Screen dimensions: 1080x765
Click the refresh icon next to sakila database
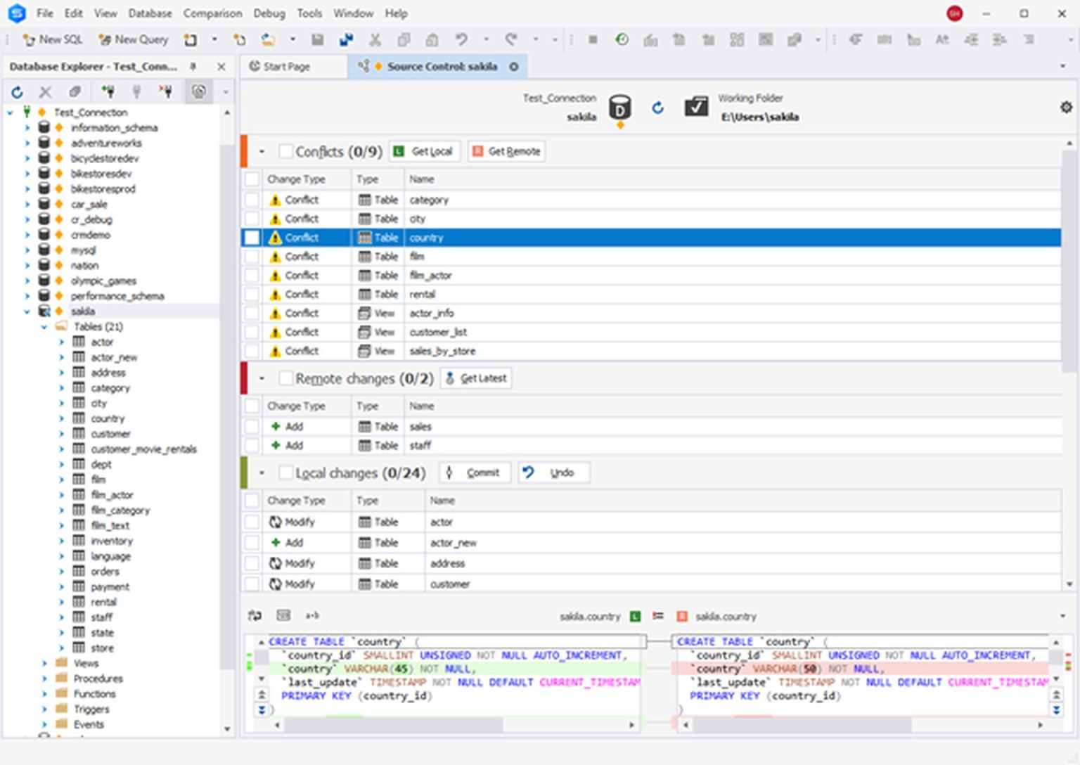point(657,108)
